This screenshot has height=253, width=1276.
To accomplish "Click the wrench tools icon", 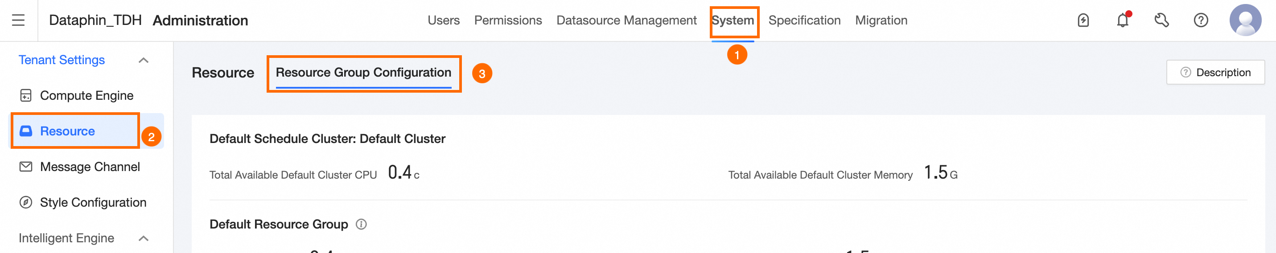I will tap(1161, 20).
